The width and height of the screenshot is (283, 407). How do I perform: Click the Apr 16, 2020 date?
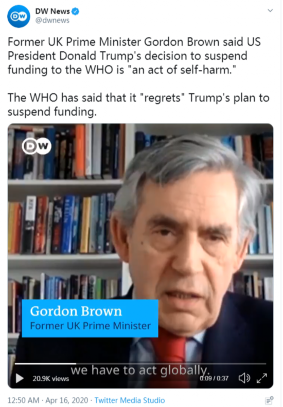click(67, 400)
